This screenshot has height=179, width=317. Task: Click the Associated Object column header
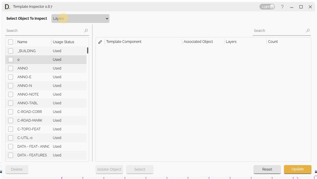tap(198, 42)
